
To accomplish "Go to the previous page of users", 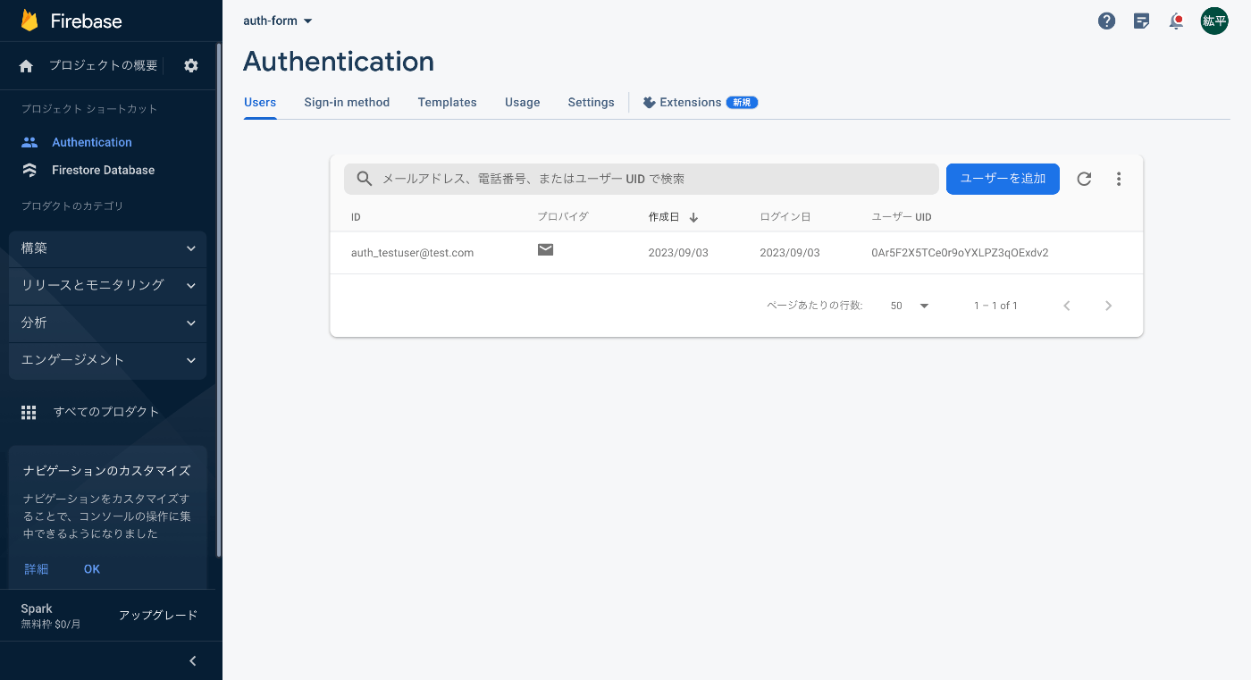I will pos(1066,306).
